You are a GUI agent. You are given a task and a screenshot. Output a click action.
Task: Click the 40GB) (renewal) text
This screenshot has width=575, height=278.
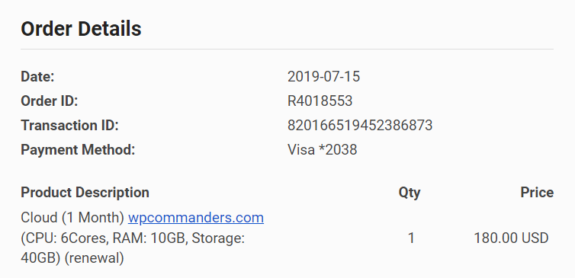[72, 259]
